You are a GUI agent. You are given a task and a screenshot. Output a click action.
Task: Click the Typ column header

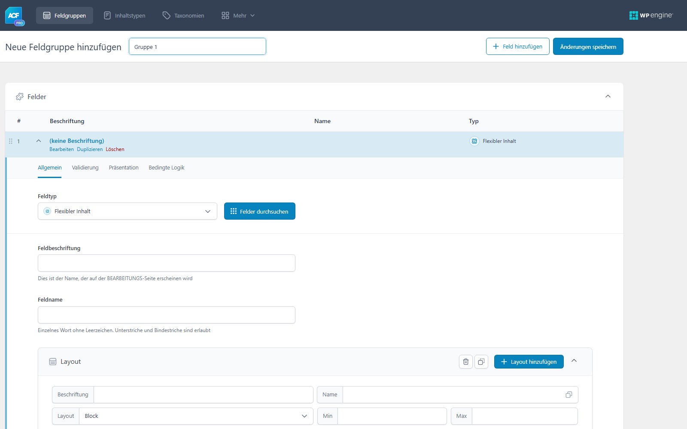tap(474, 121)
